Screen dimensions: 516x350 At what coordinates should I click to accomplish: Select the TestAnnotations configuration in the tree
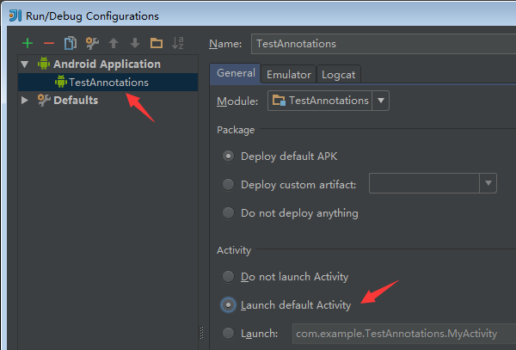pyautogui.click(x=108, y=83)
